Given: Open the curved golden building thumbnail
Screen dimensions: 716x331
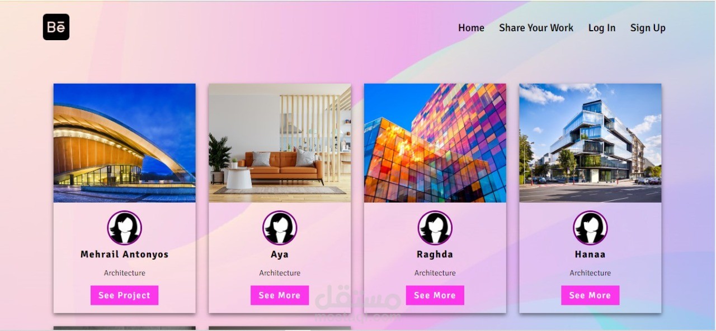Looking at the screenshot, I should 125,143.
